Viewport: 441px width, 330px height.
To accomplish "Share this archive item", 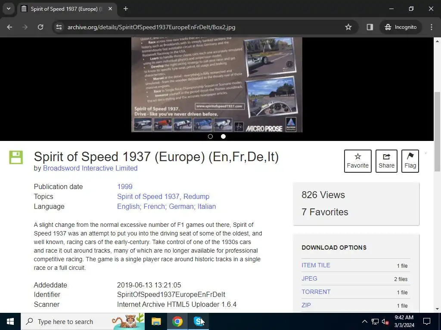I will pyautogui.click(x=386, y=161).
